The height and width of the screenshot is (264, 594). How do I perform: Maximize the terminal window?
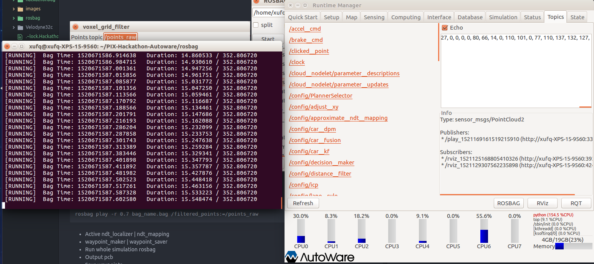(22, 46)
